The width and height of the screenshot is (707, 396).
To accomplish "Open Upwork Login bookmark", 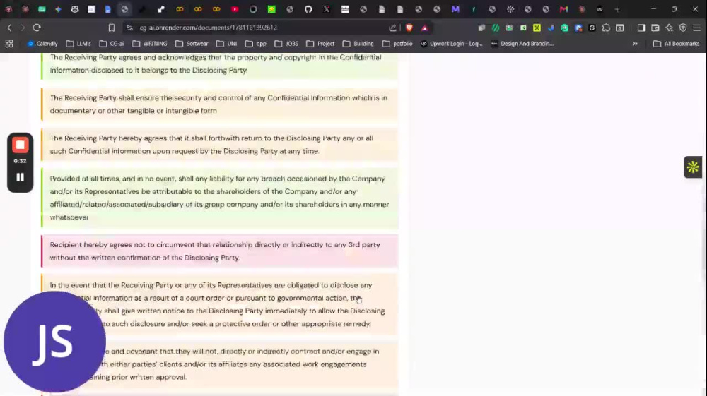I will coord(451,44).
